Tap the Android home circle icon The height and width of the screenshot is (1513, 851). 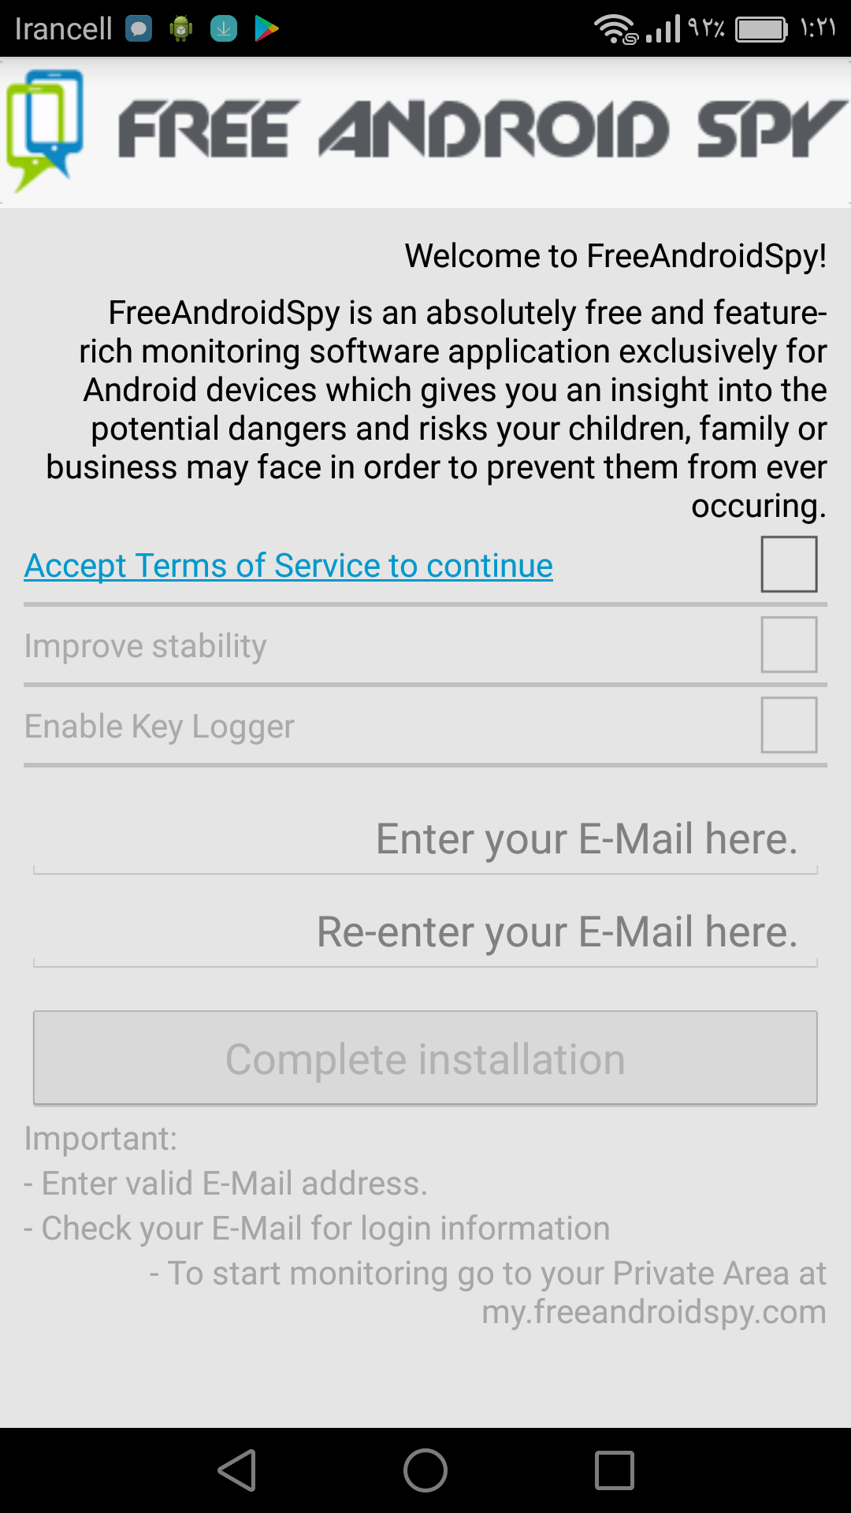pos(425,1470)
